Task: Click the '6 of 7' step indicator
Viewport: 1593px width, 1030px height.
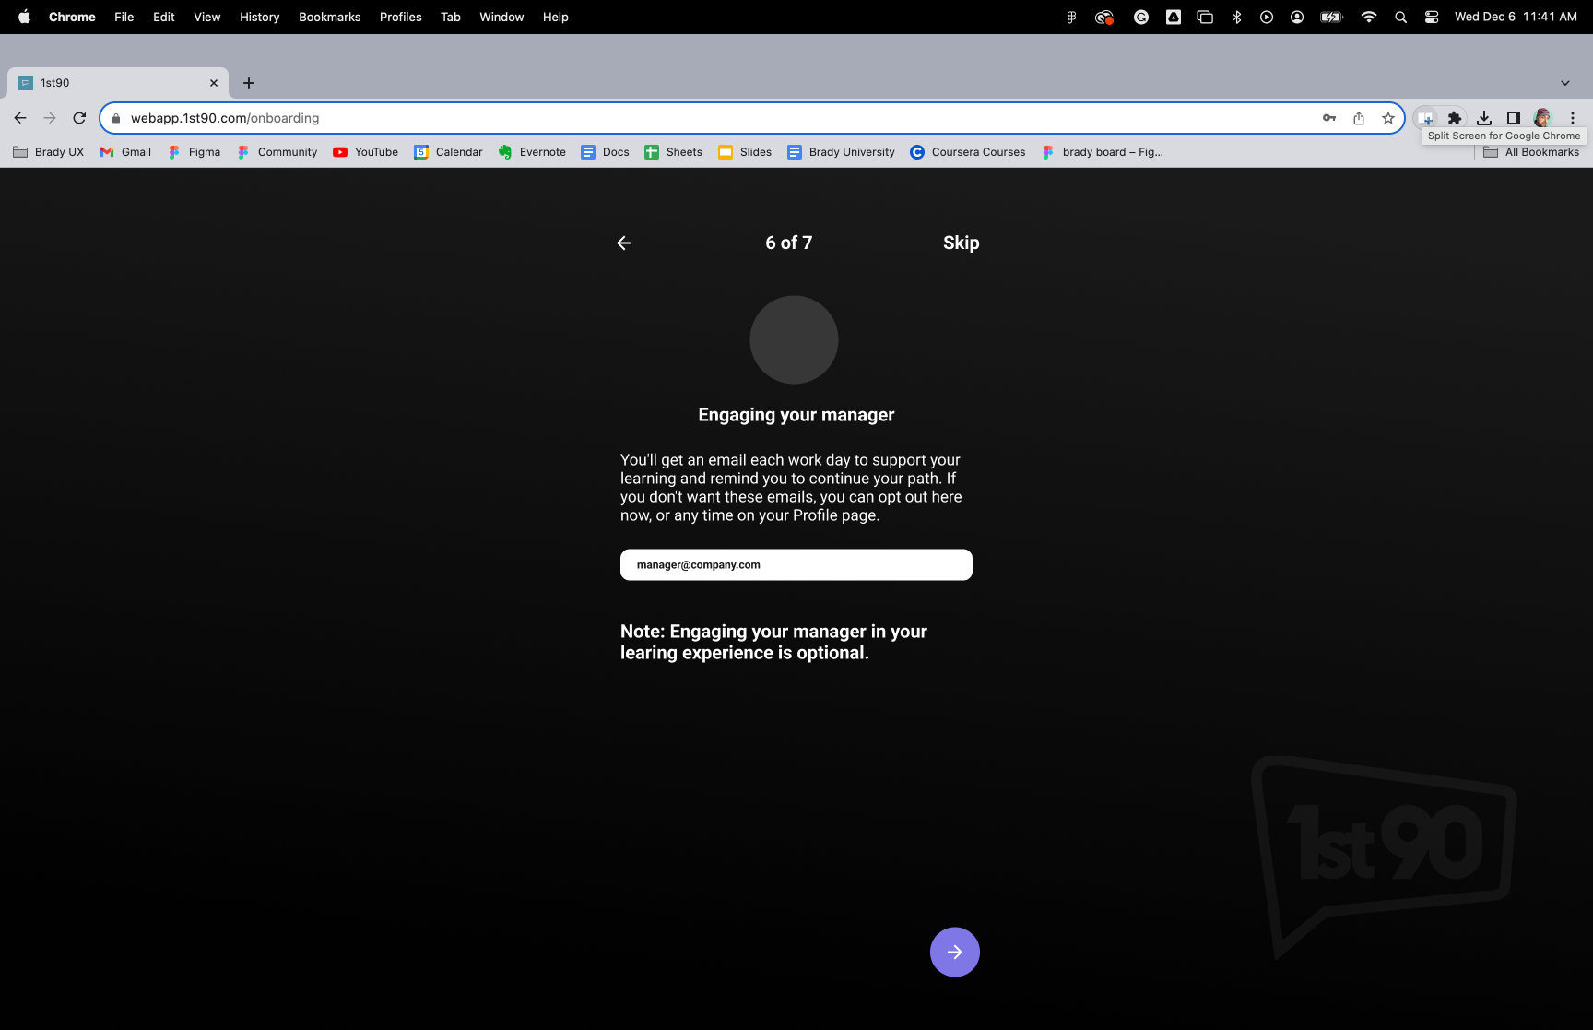Action: pyautogui.click(x=788, y=243)
